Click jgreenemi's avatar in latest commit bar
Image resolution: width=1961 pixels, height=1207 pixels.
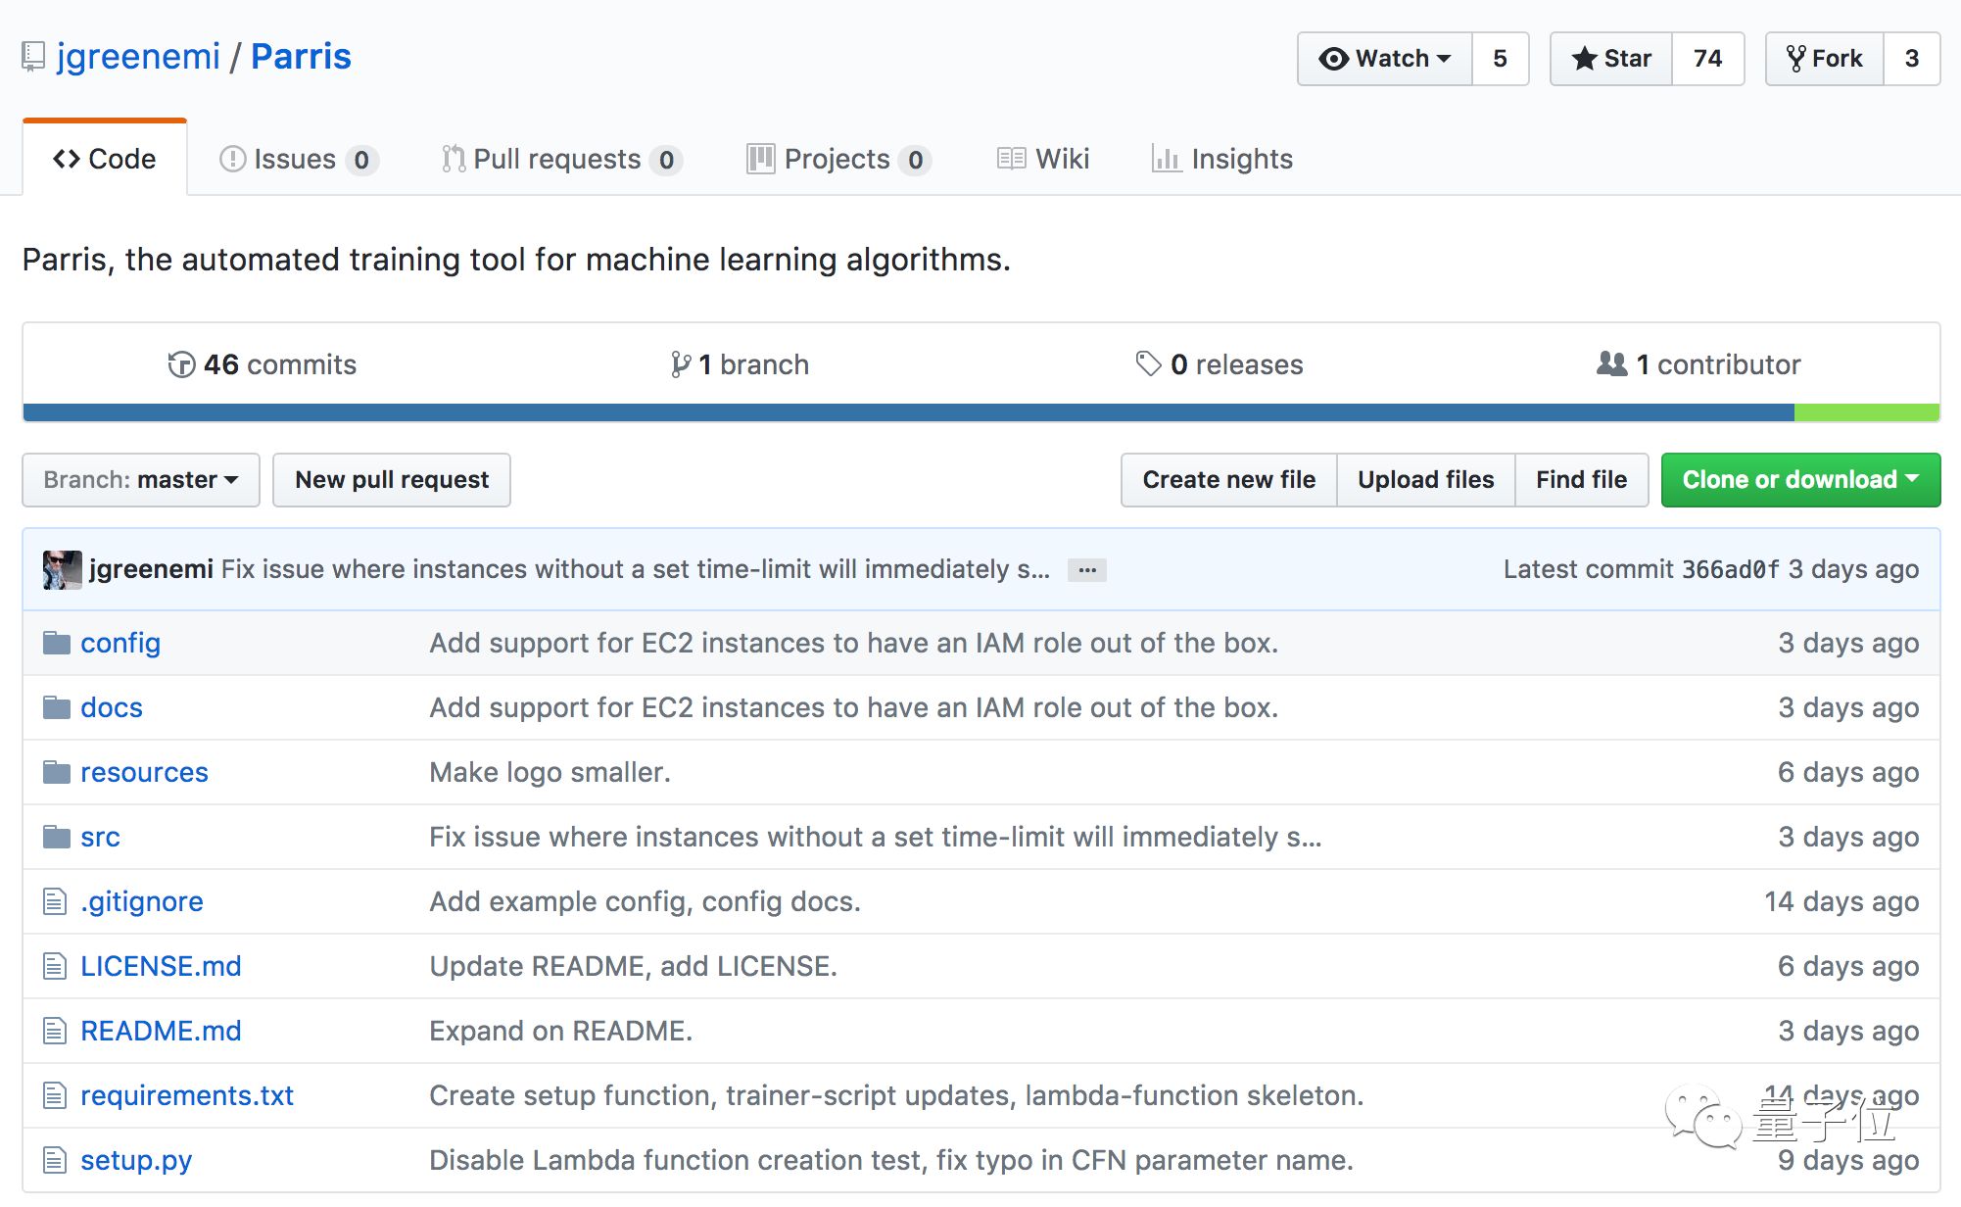[62, 569]
